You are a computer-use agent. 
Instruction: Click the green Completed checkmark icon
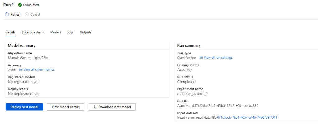[20, 5]
